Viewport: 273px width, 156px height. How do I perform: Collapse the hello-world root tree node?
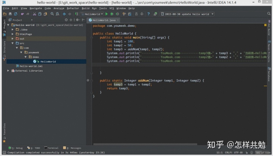pyautogui.click(x=8, y=25)
